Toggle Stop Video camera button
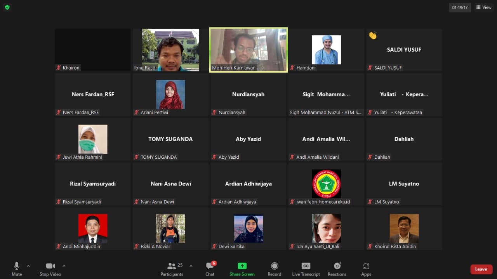 pos(50,269)
